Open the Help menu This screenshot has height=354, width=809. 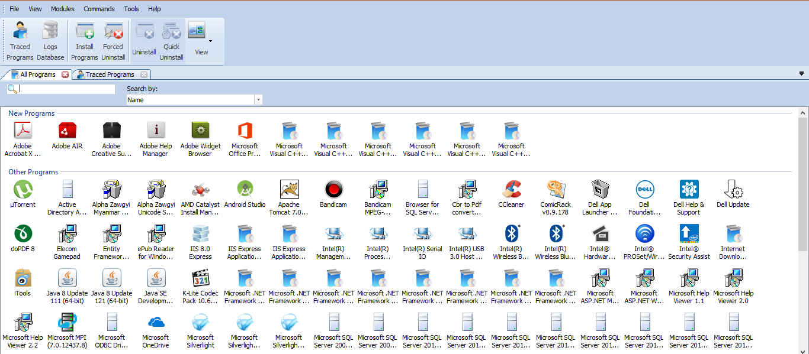[x=155, y=9]
